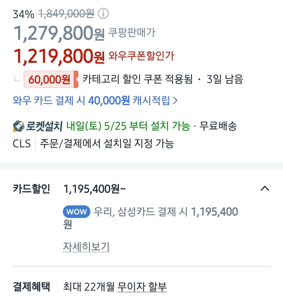Open 자세히보기 card discount details
The width and height of the screenshot is (283, 299).
86,247
